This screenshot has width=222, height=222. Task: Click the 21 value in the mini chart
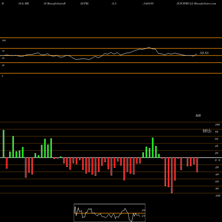(x=143, y=216)
